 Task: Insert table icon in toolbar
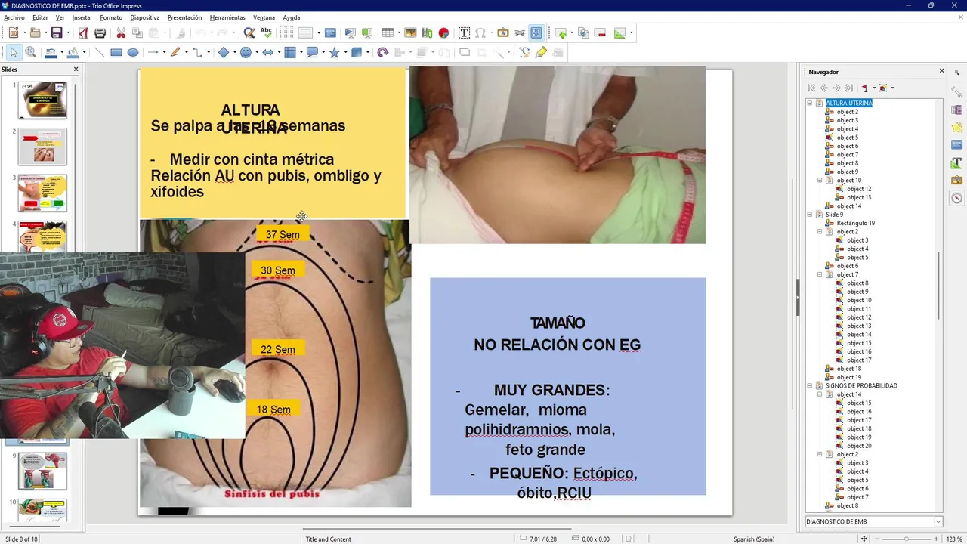tap(388, 32)
